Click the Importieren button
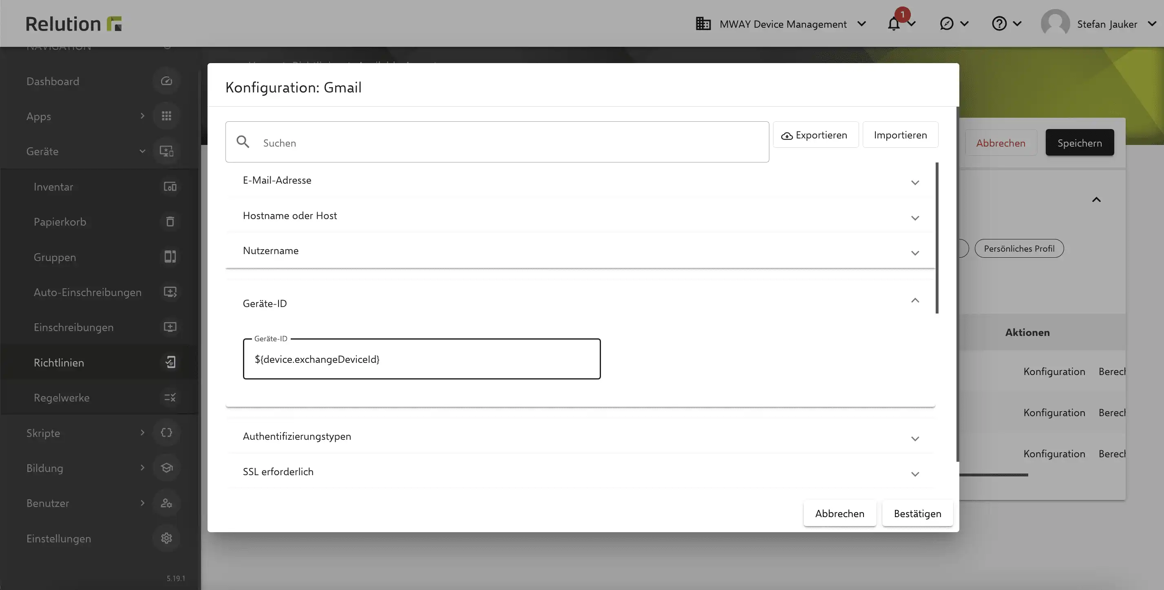The width and height of the screenshot is (1164, 590). [x=900, y=134]
